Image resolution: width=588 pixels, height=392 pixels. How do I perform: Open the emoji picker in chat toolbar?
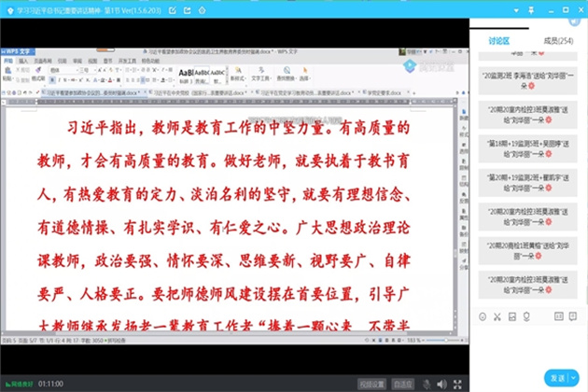pos(483,316)
